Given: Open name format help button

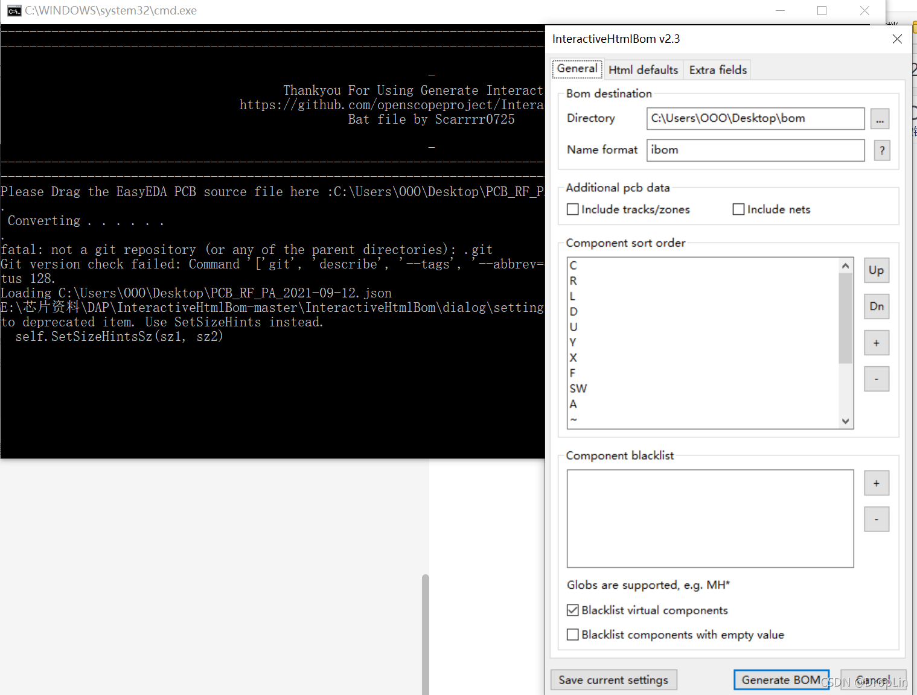Looking at the screenshot, I should [882, 150].
